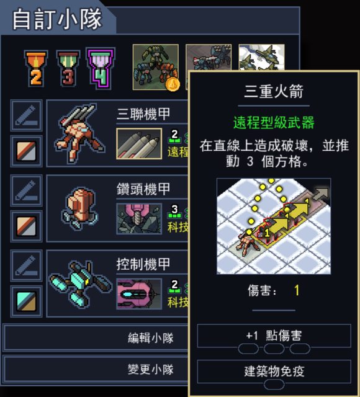The image size is (360, 397).
Task: Edit 鑽頭機甲 with the pencil icon
Action: pyautogui.click(x=26, y=190)
